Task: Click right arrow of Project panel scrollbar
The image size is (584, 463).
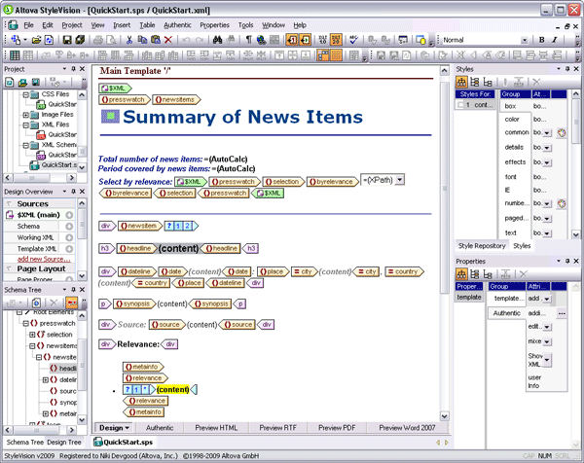Action: click(72, 178)
